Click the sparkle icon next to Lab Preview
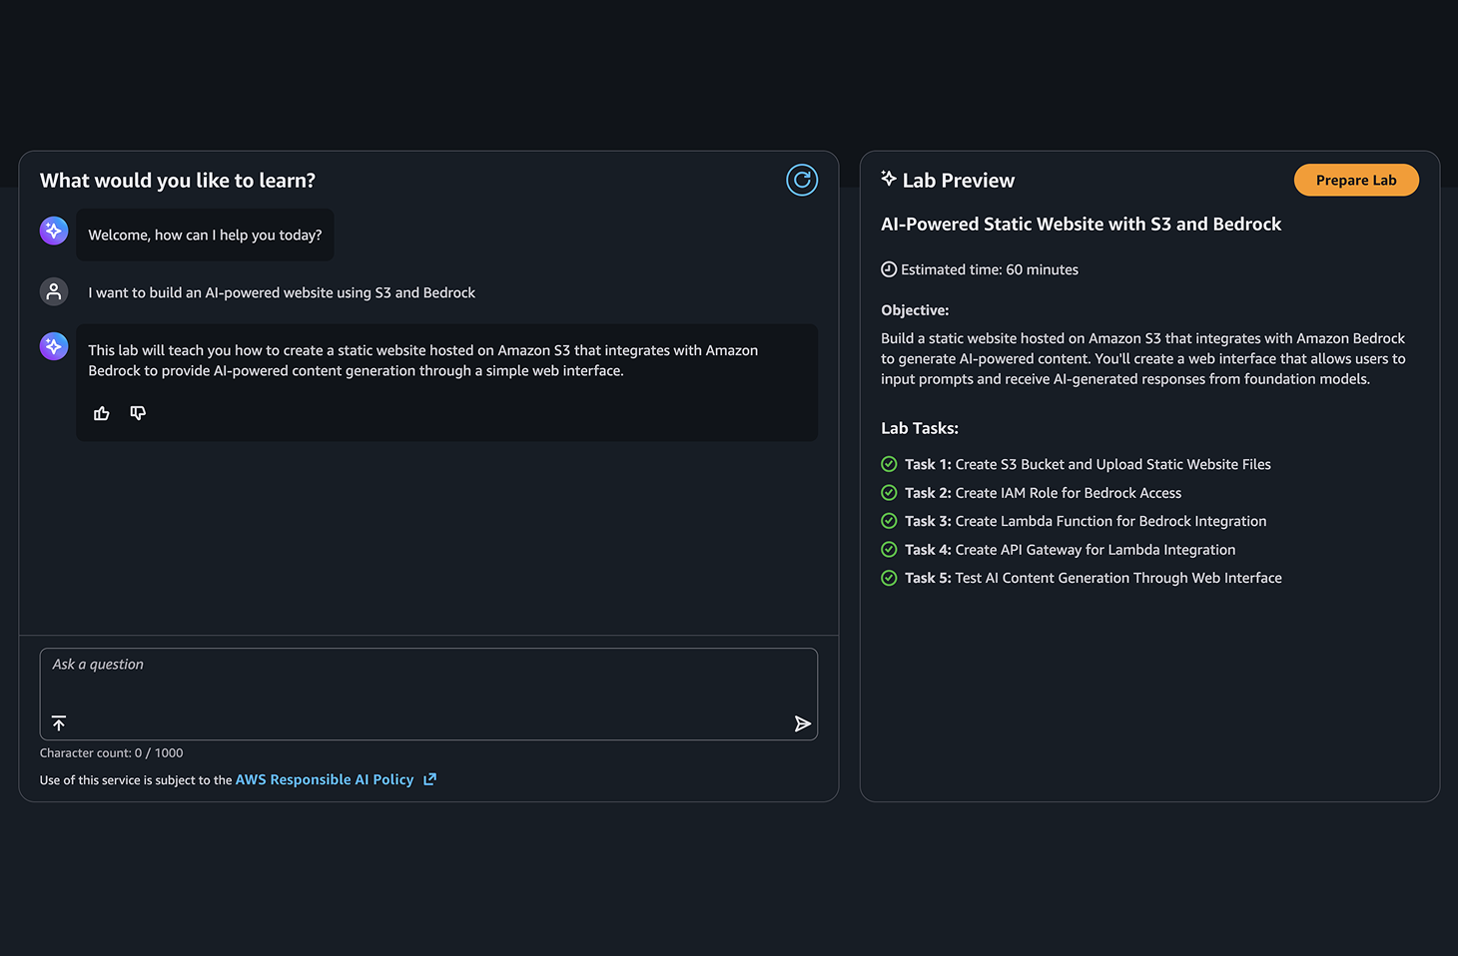The width and height of the screenshot is (1458, 956). [x=889, y=179]
